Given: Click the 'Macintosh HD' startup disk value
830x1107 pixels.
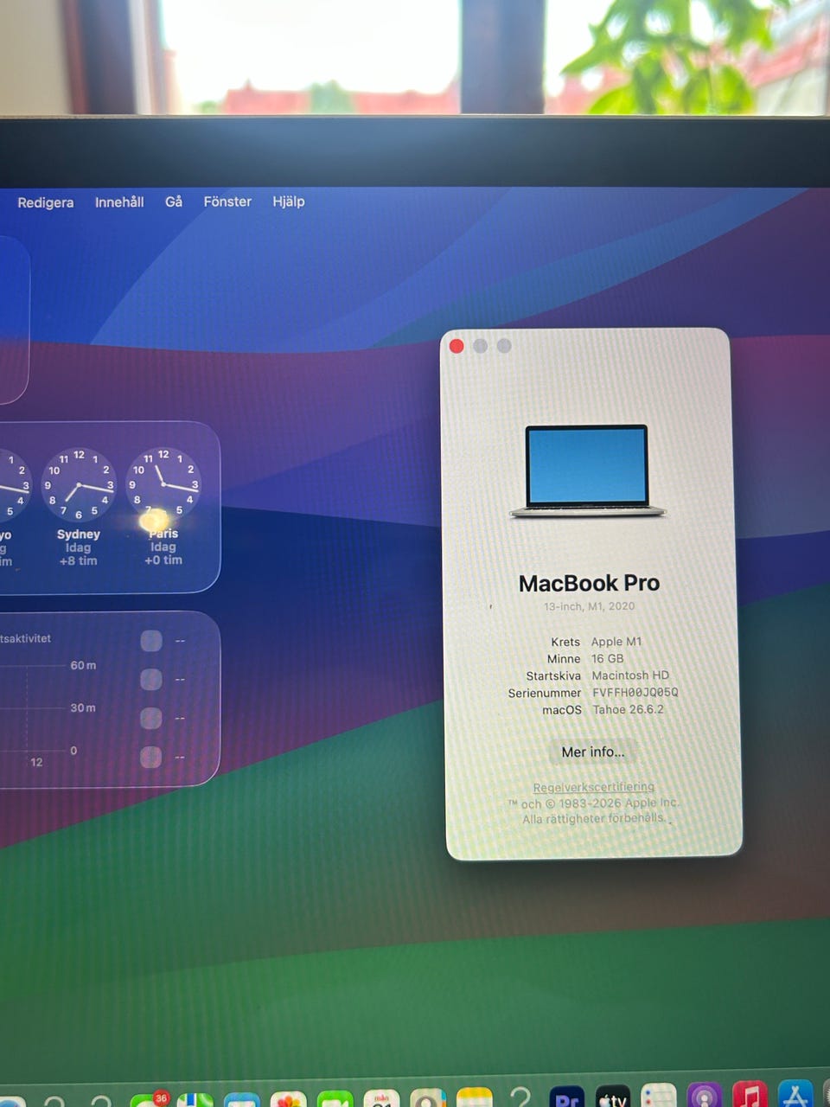Looking at the screenshot, I should pos(630,675).
